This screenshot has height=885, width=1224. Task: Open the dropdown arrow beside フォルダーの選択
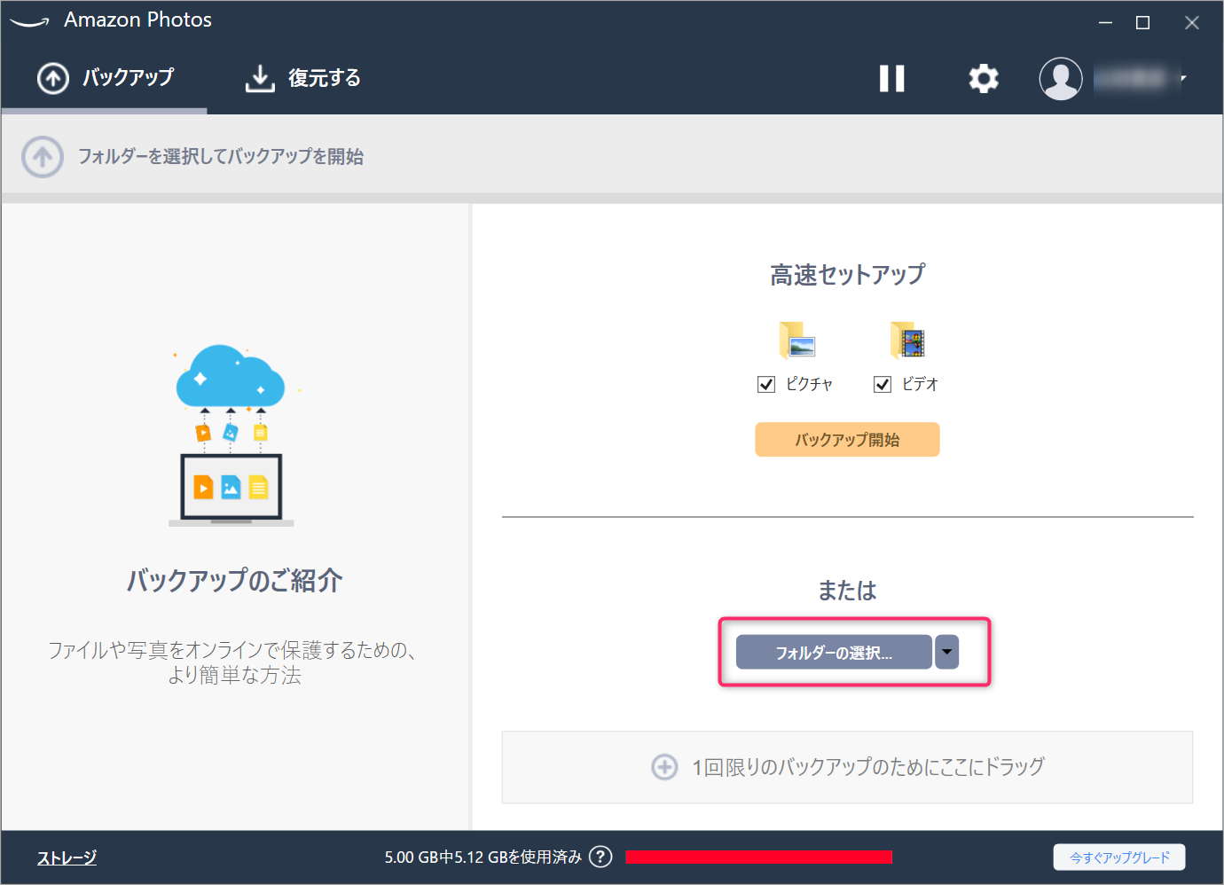click(x=947, y=652)
